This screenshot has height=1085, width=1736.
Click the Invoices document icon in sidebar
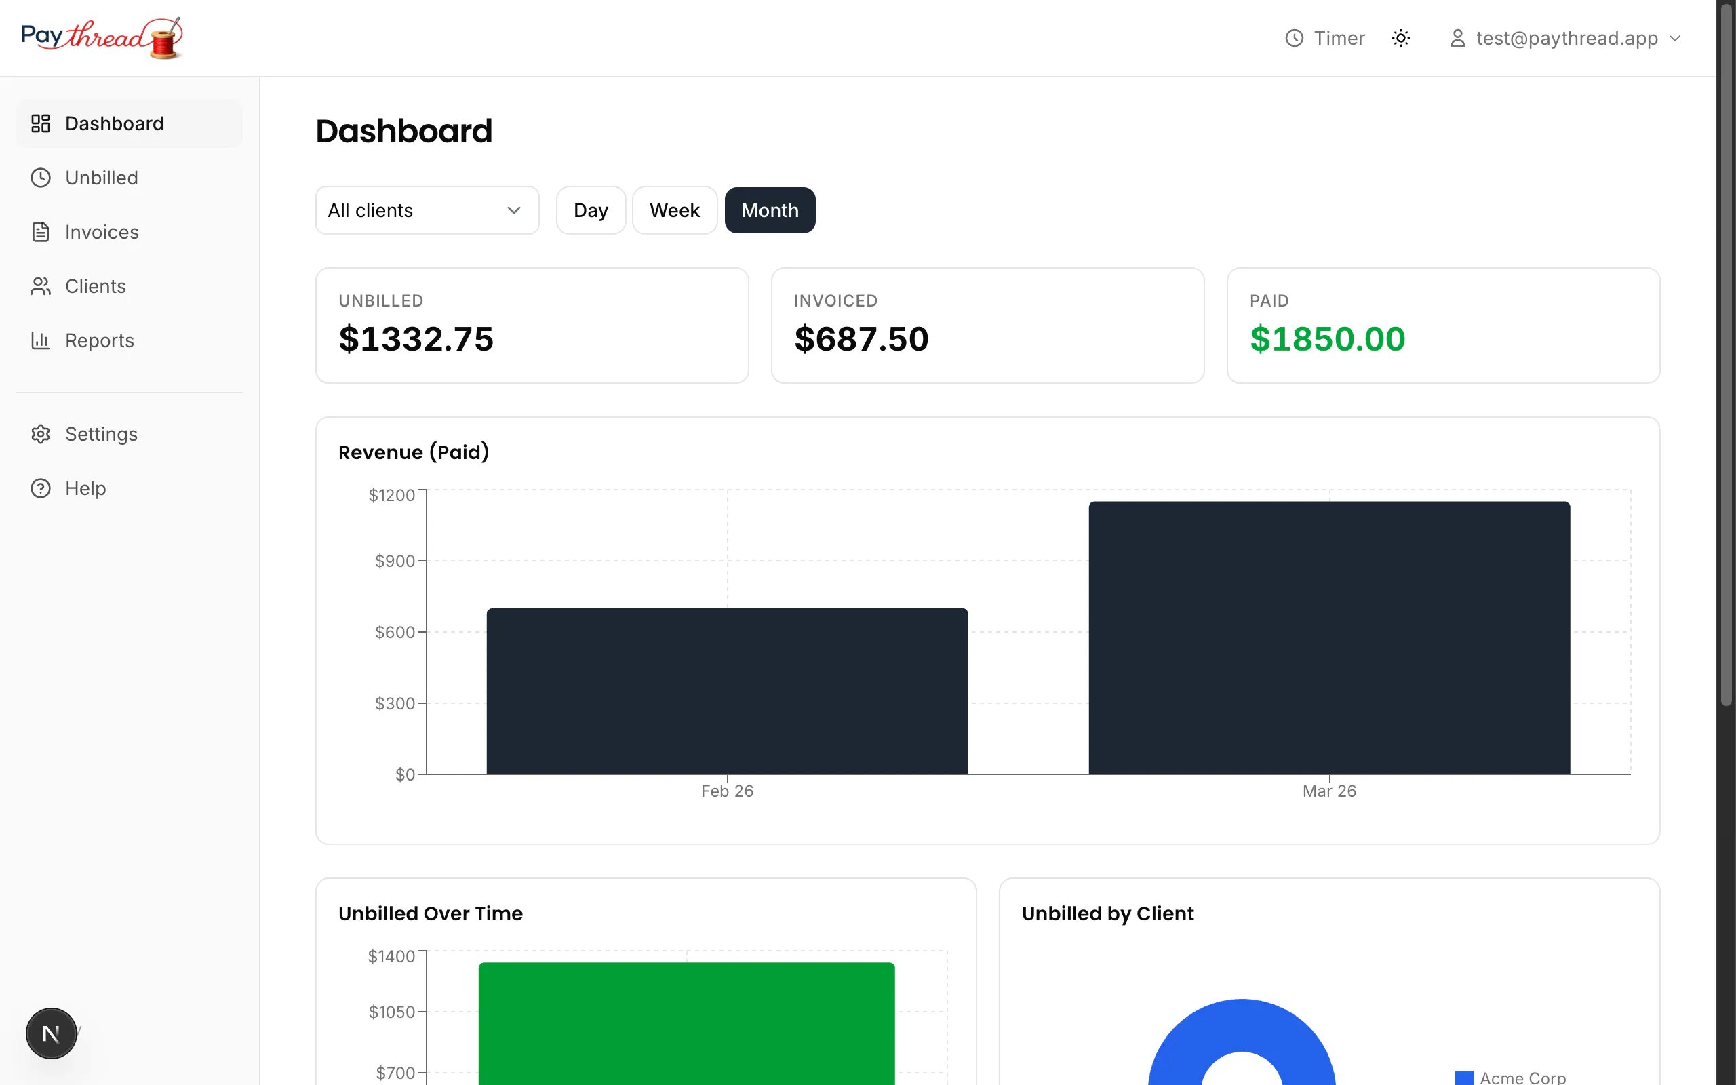[x=41, y=232]
